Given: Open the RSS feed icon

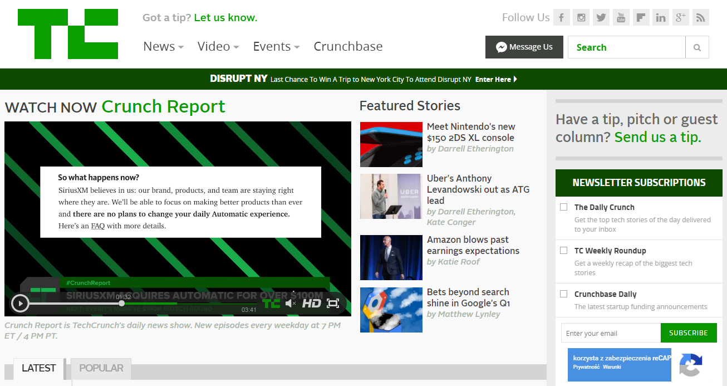Looking at the screenshot, I should 701,17.
